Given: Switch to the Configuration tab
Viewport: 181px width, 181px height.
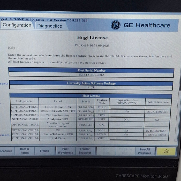Looking at the screenshot, I should point(17,25).
